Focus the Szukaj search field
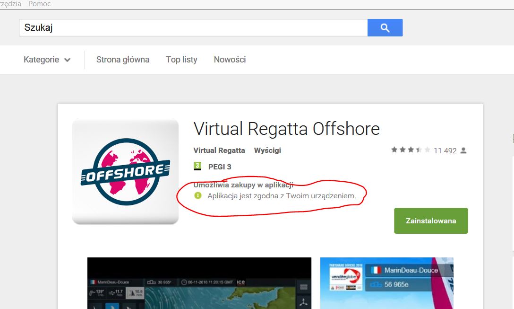Viewport: 514px width, 309px height. [x=193, y=27]
